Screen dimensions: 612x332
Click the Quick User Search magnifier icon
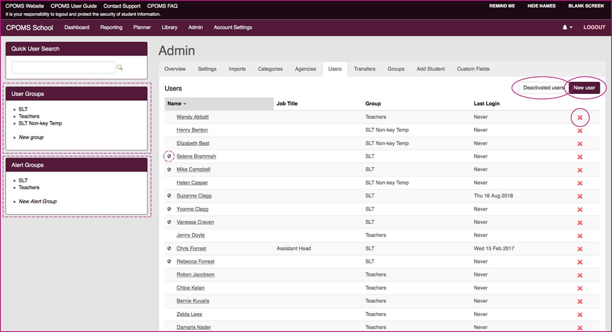click(120, 68)
